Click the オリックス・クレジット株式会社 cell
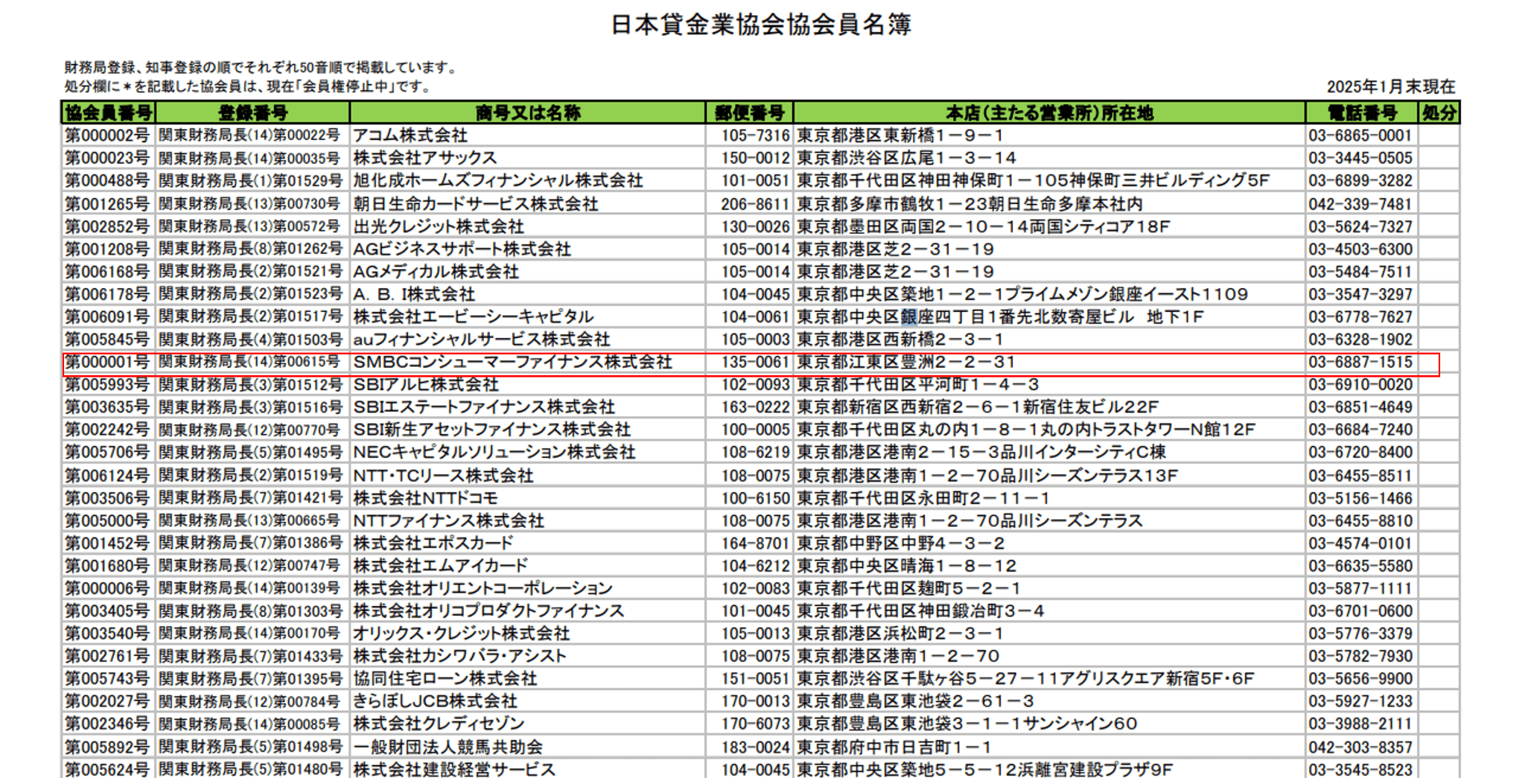The width and height of the screenshot is (1525, 778). [461, 634]
